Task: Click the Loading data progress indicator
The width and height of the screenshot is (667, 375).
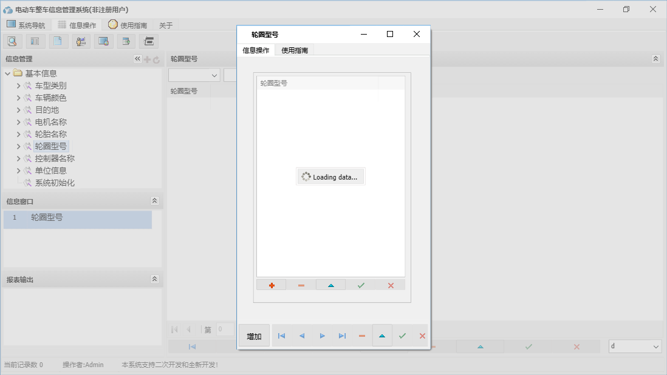Action: [x=330, y=176]
